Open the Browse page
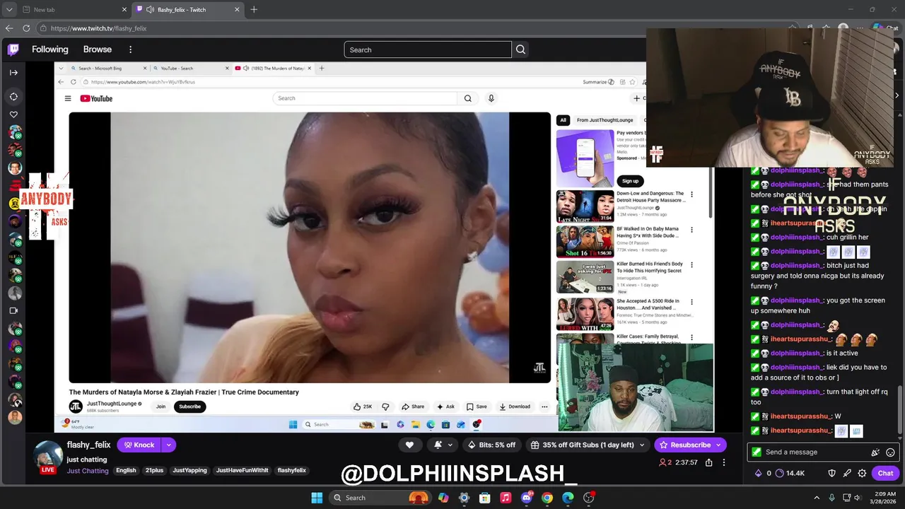905x509 pixels. click(98, 49)
